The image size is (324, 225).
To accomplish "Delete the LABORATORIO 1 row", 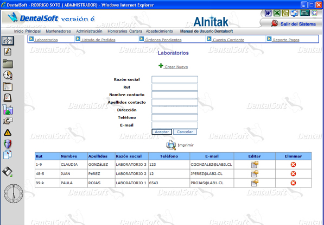I will tap(293, 183).
